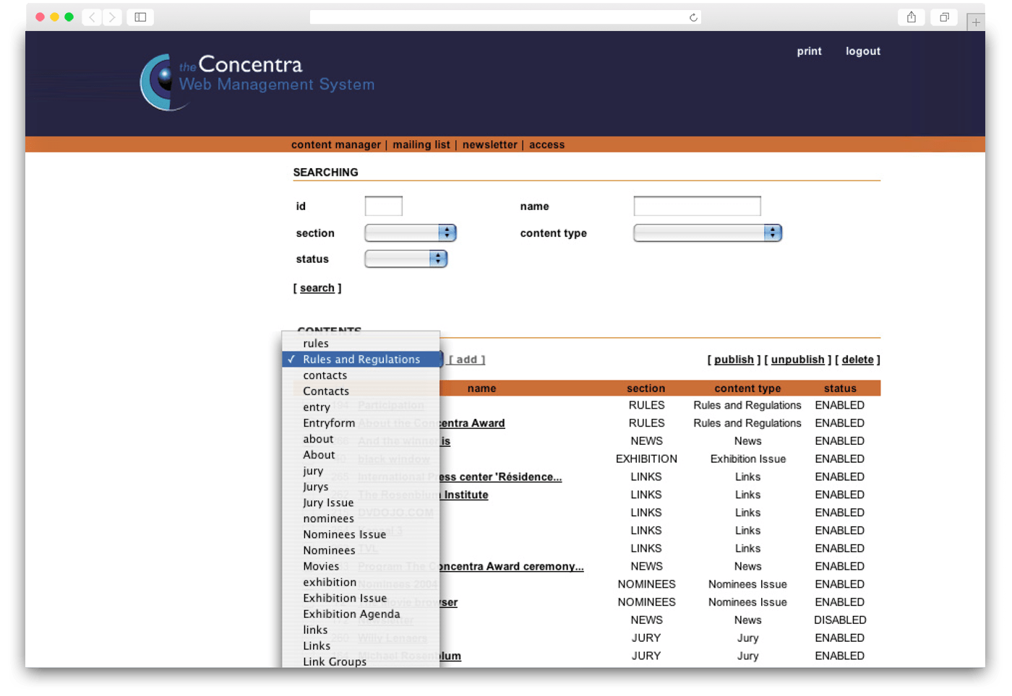Click the reload page icon
The width and height of the screenshot is (1012, 696).
click(x=693, y=17)
